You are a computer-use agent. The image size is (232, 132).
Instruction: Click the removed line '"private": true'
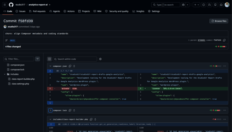pyautogui.click(x=92, y=89)
